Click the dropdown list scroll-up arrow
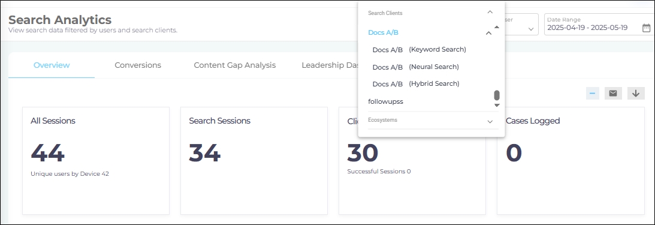This screenshot has height=225, width=655. tap(497, 27)
